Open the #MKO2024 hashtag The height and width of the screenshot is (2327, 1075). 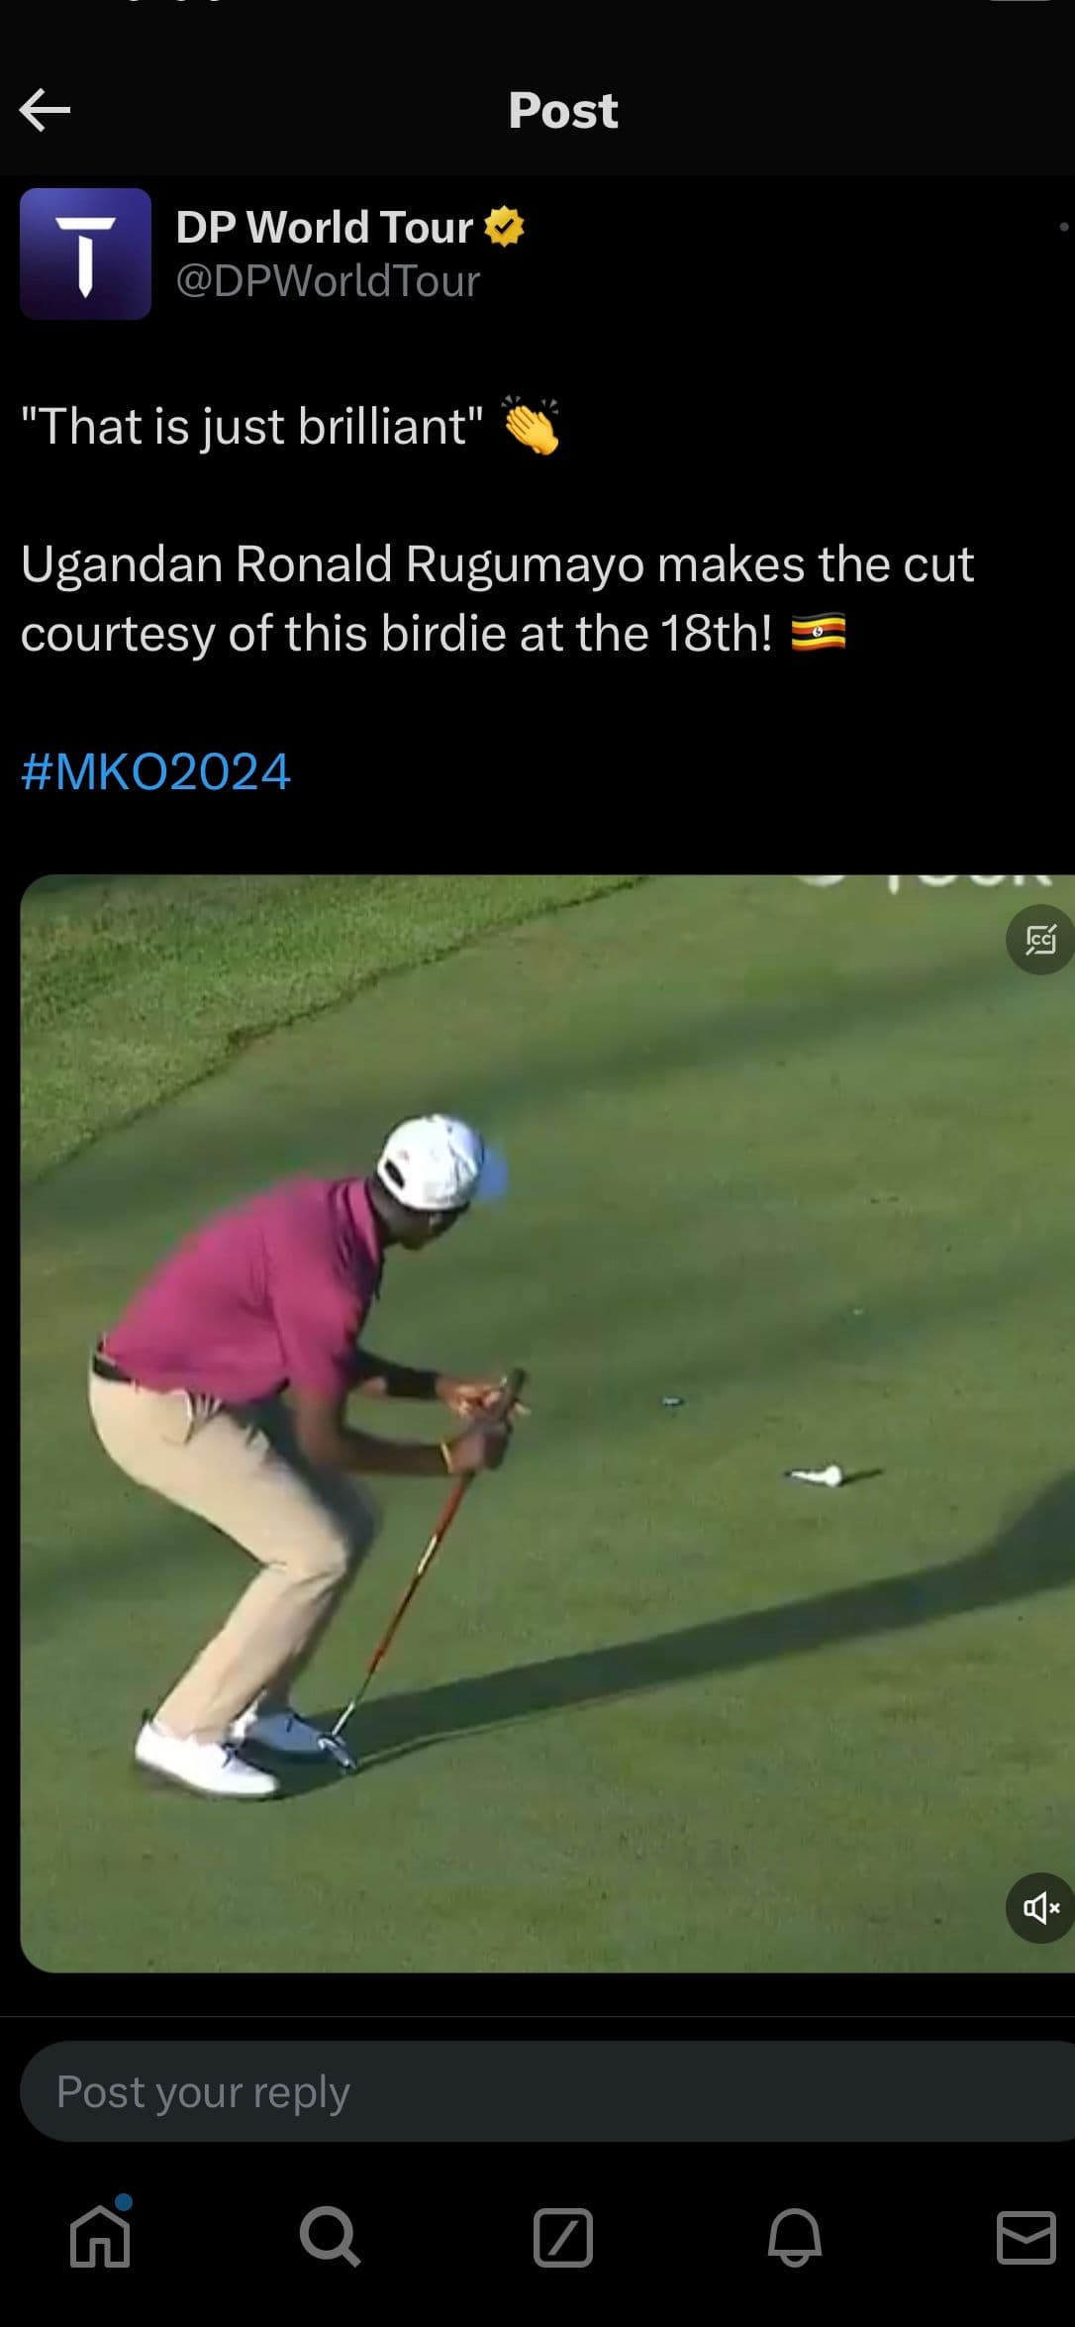[155, 771]
